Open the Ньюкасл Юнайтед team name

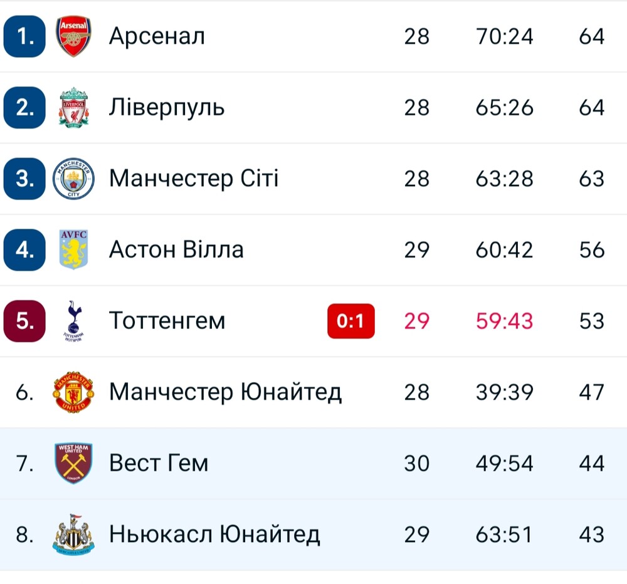tap(214, 534)
